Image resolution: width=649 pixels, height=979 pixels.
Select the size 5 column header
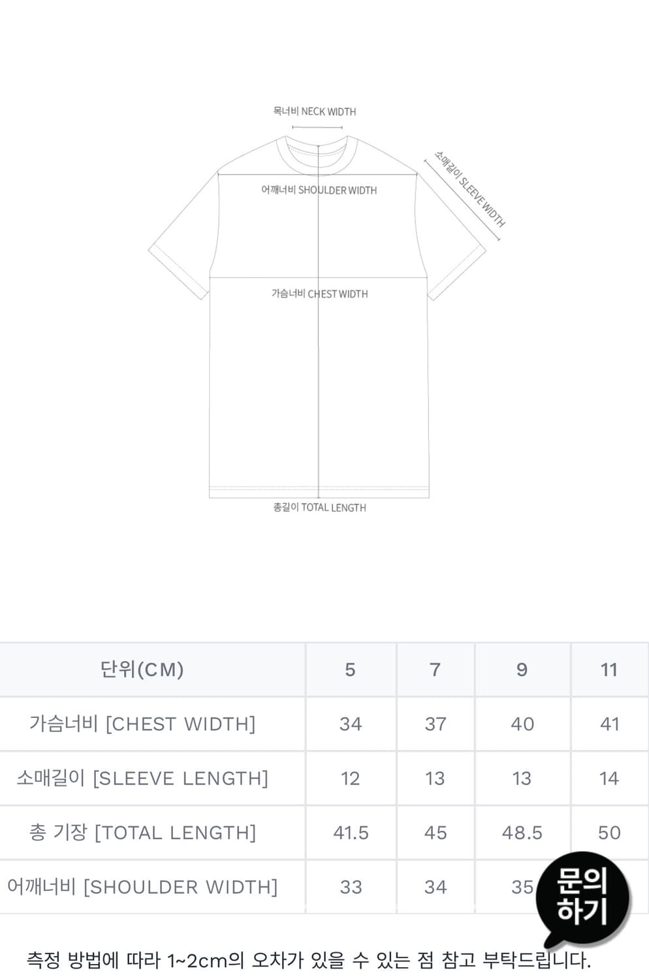[x=351, y=670]
